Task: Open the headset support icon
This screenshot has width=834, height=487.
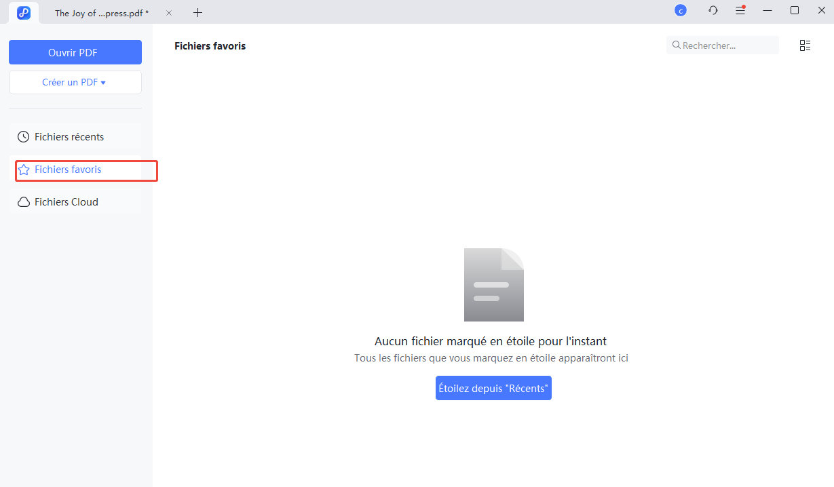Action: pos(713,11)
